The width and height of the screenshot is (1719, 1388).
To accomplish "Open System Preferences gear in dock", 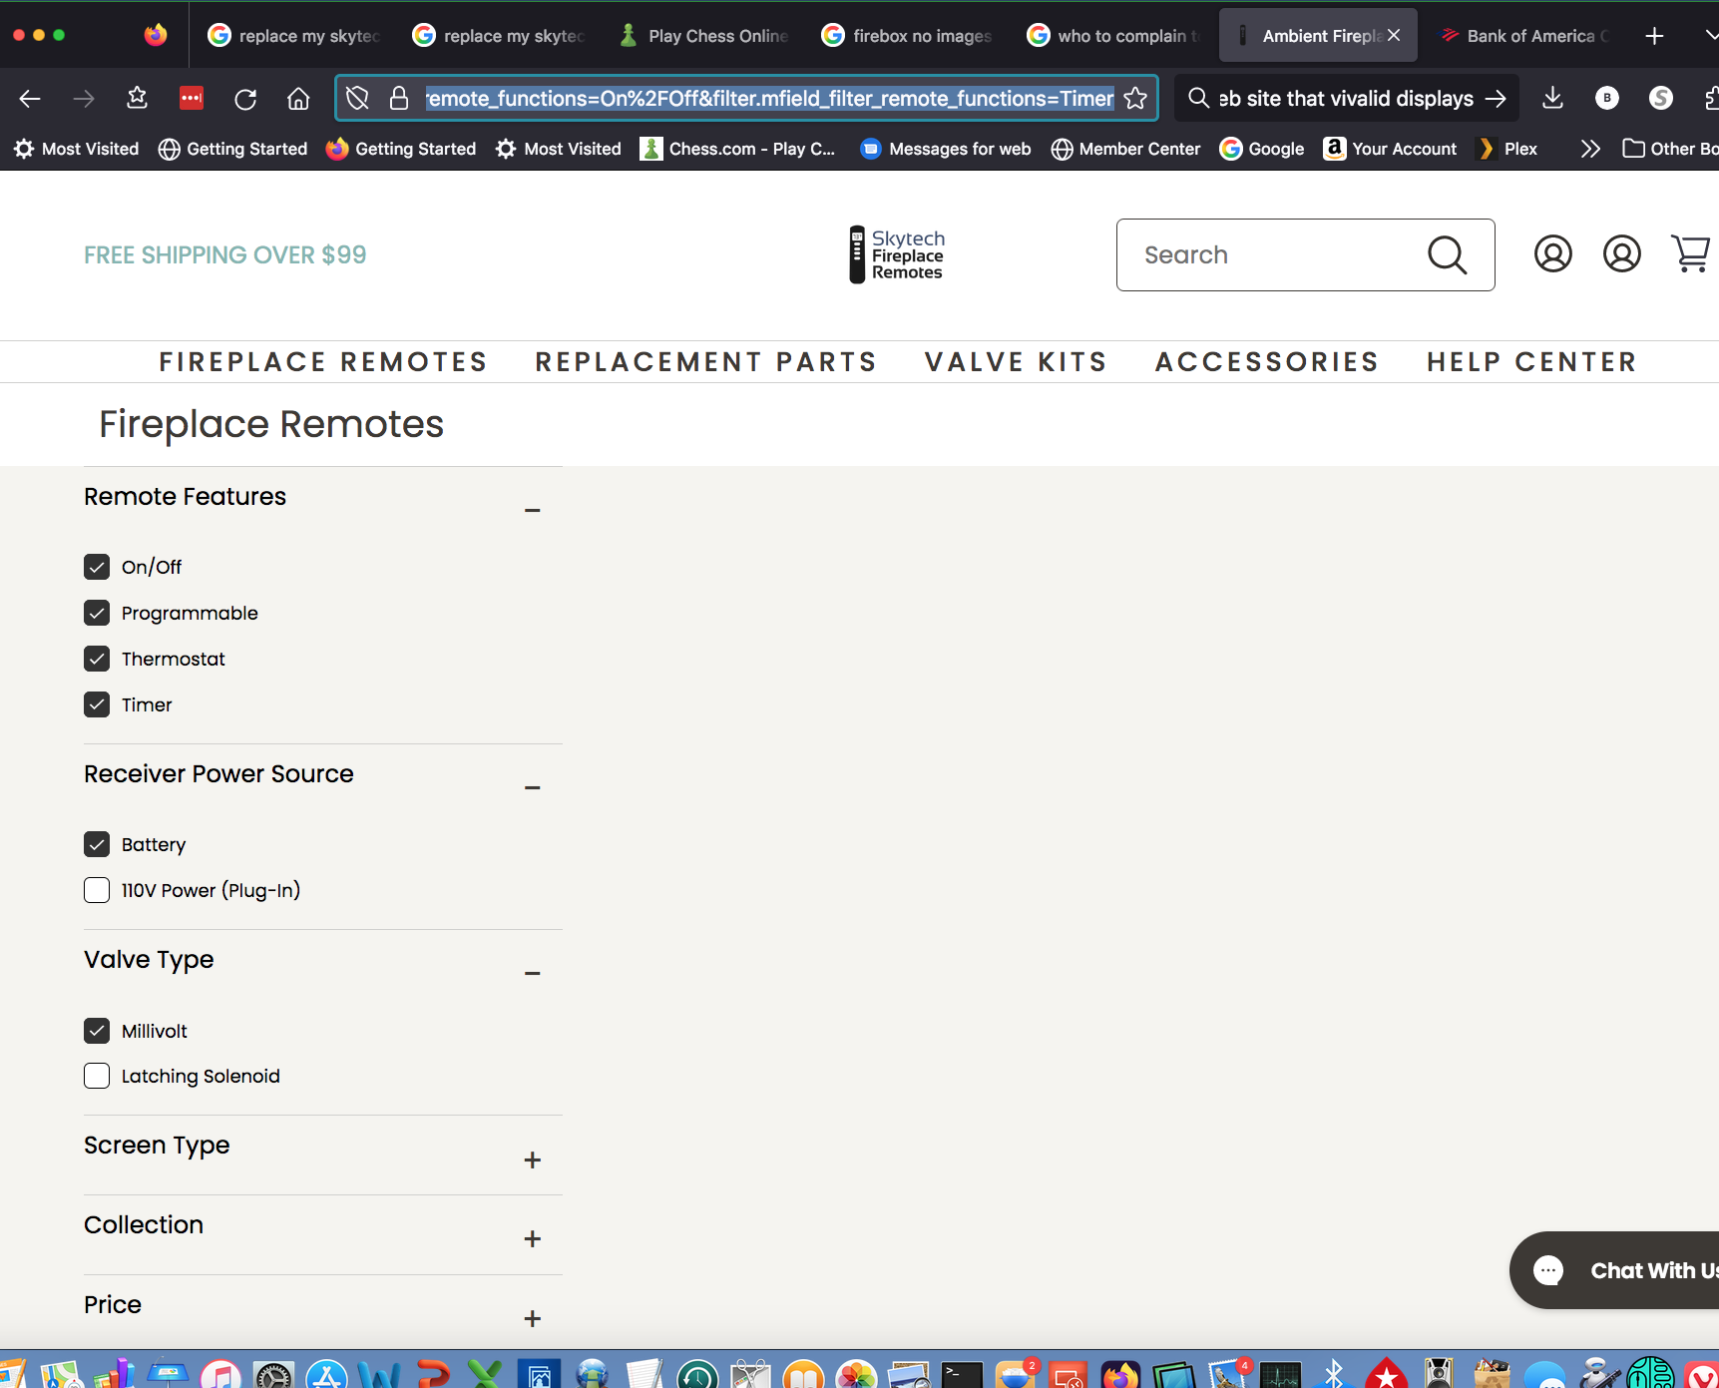I will 273,1375.
